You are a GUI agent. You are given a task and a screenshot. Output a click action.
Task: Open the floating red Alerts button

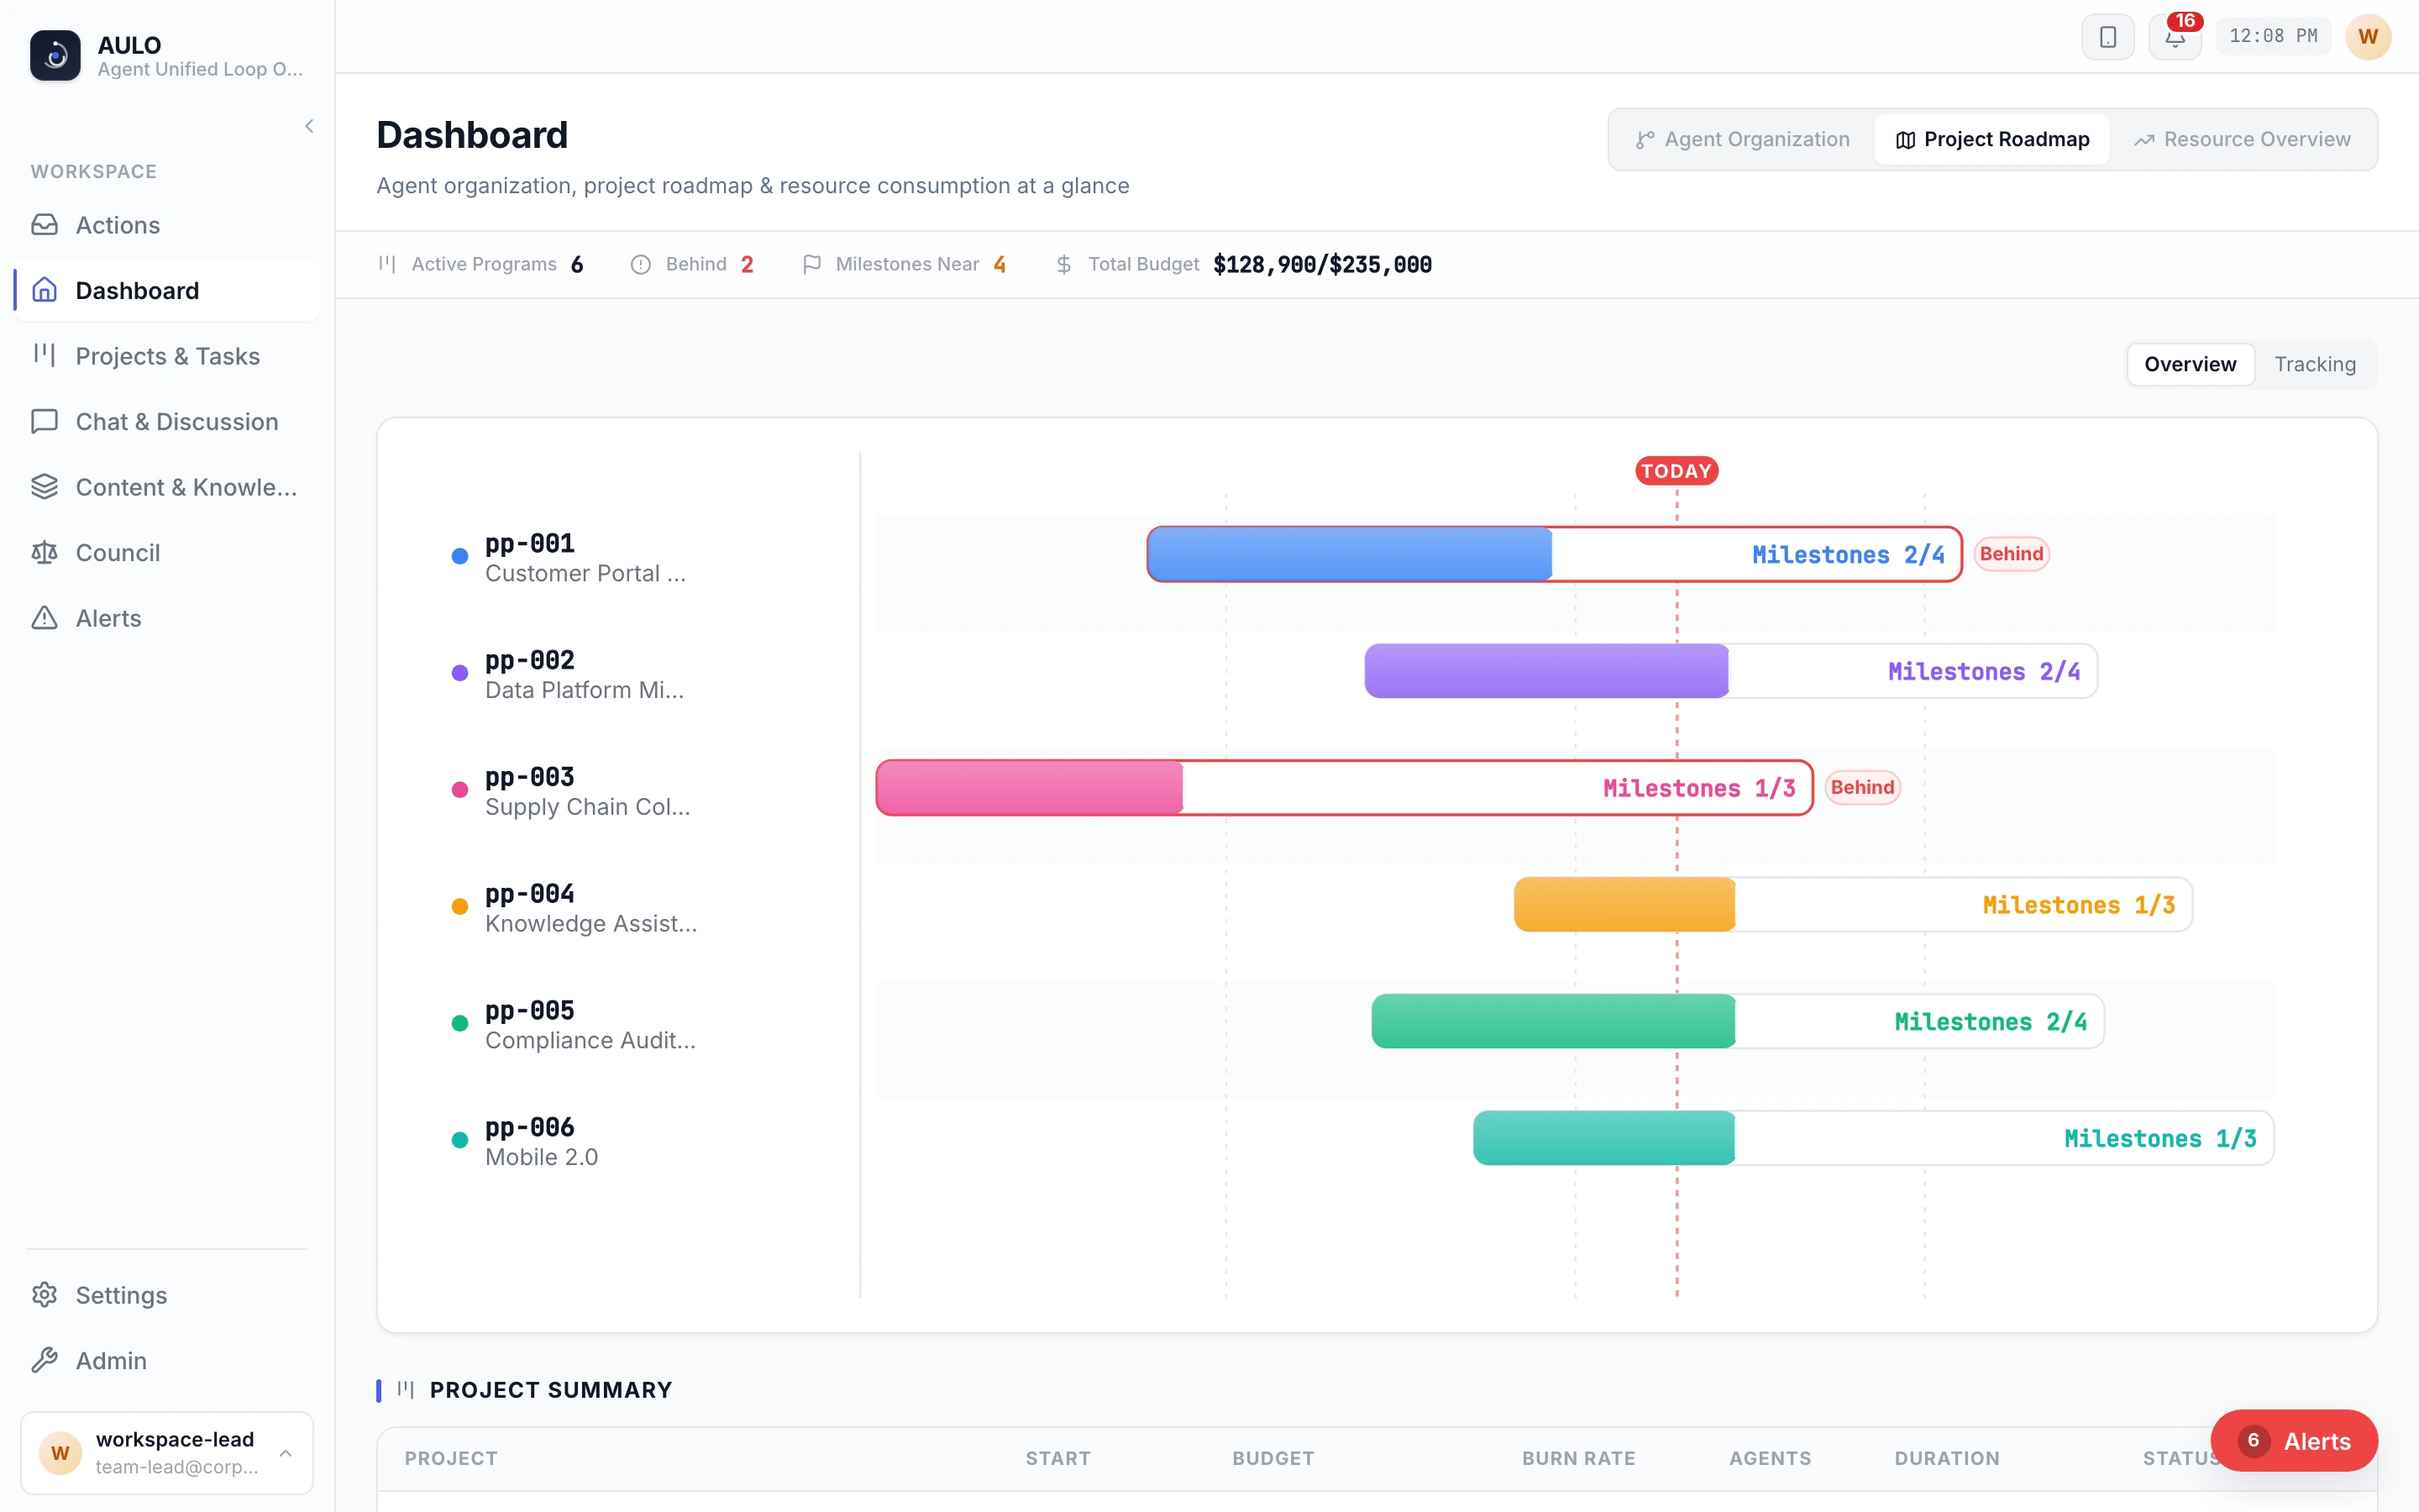(2293, 1440)
